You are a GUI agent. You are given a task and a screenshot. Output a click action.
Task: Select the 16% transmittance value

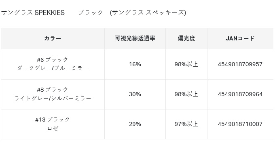click(x=135, y=64)
